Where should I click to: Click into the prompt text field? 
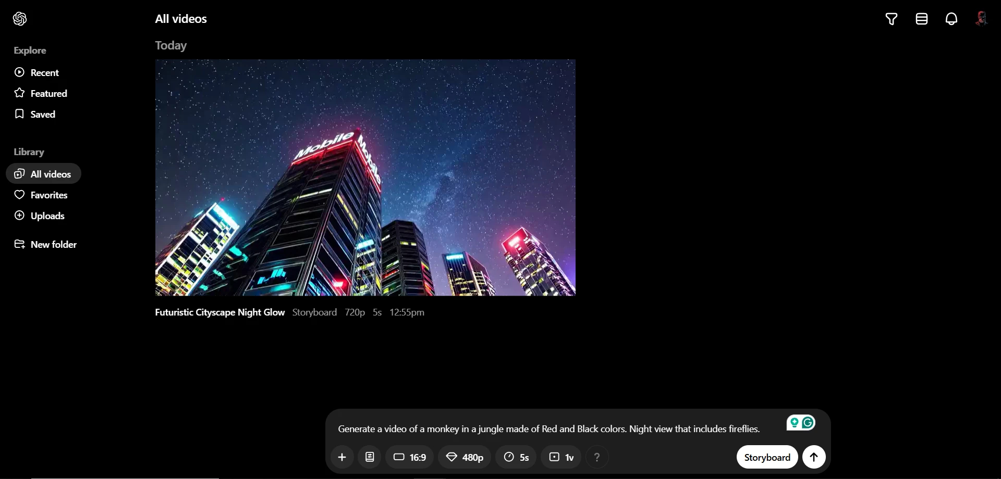(549, 429)
